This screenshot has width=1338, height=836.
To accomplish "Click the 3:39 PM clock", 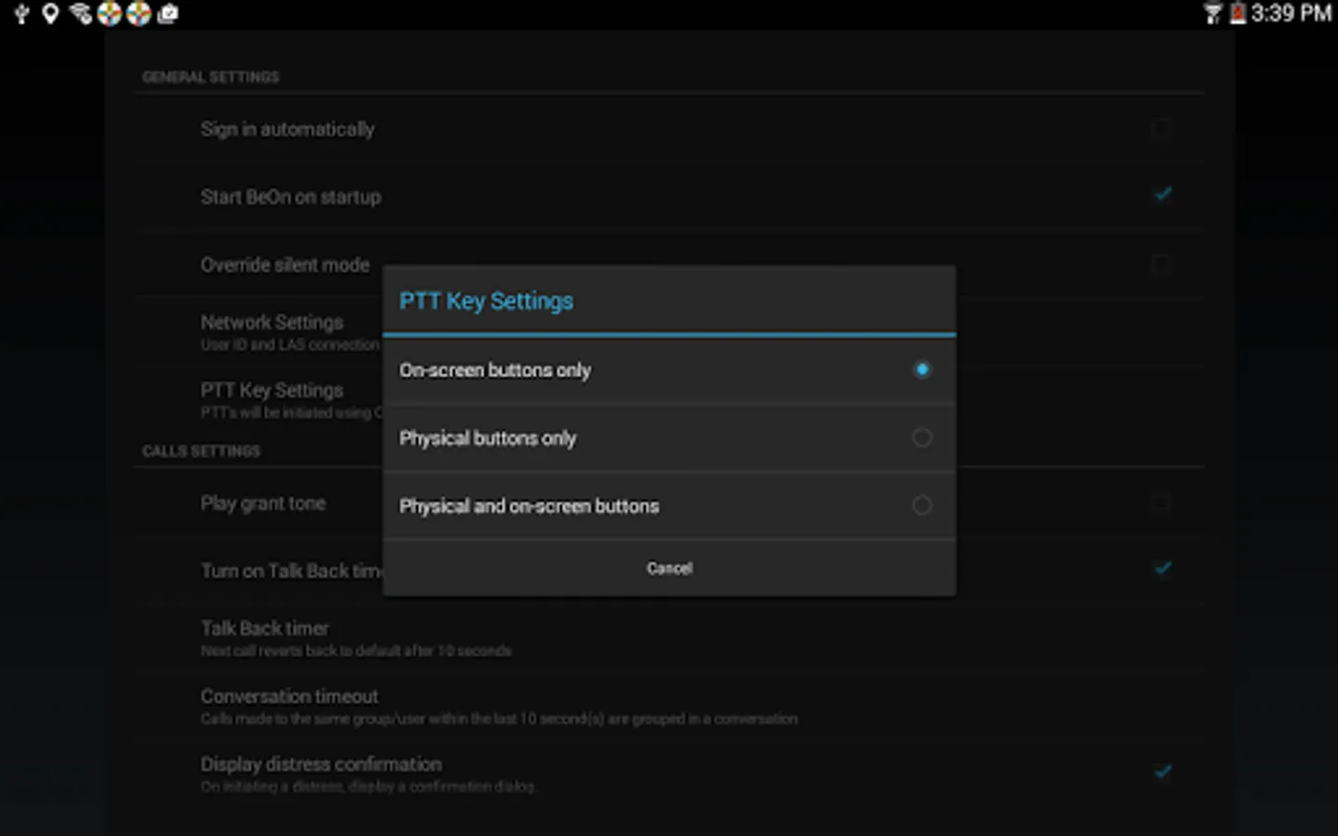I will pyautogui.click(x=1290, y=14).
